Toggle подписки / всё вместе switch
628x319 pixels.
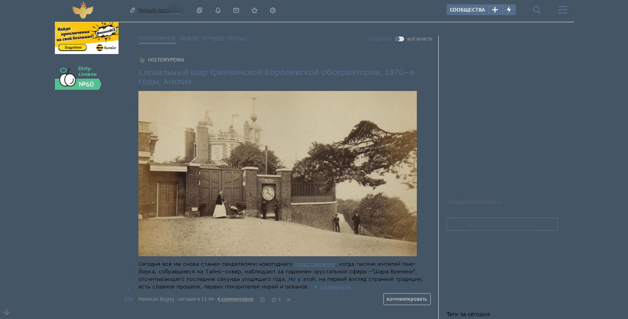click(x=399, y=39)
